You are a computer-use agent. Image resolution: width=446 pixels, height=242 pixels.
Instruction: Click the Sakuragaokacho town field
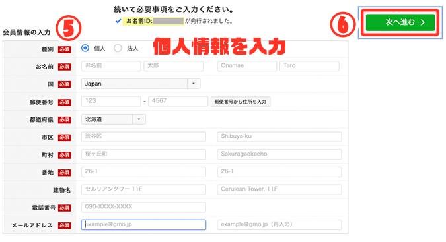[279, 154]
